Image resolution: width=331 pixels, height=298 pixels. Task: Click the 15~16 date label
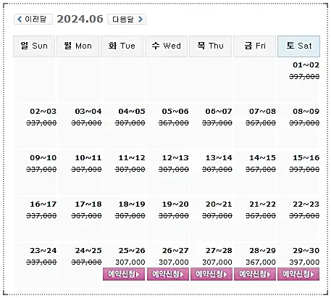pyautogui.click(x=306, y=158)
